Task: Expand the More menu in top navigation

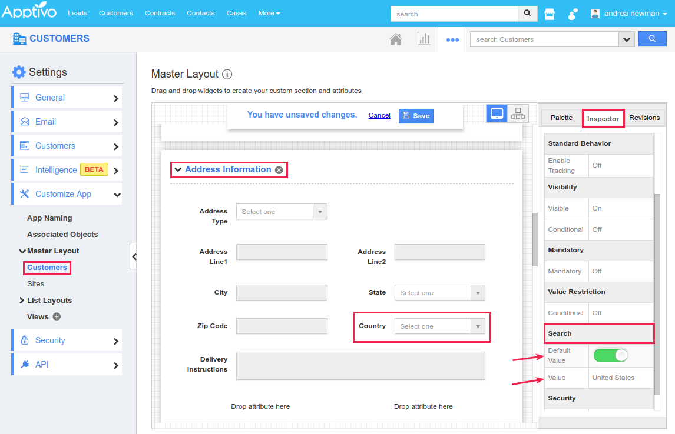Action: 269,13
